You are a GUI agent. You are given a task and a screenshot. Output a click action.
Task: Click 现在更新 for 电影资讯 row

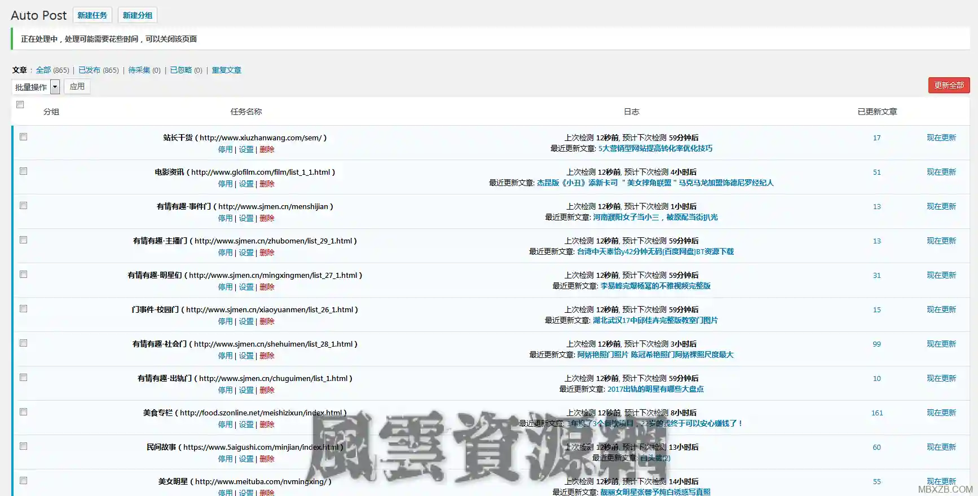tap(941, 172)
